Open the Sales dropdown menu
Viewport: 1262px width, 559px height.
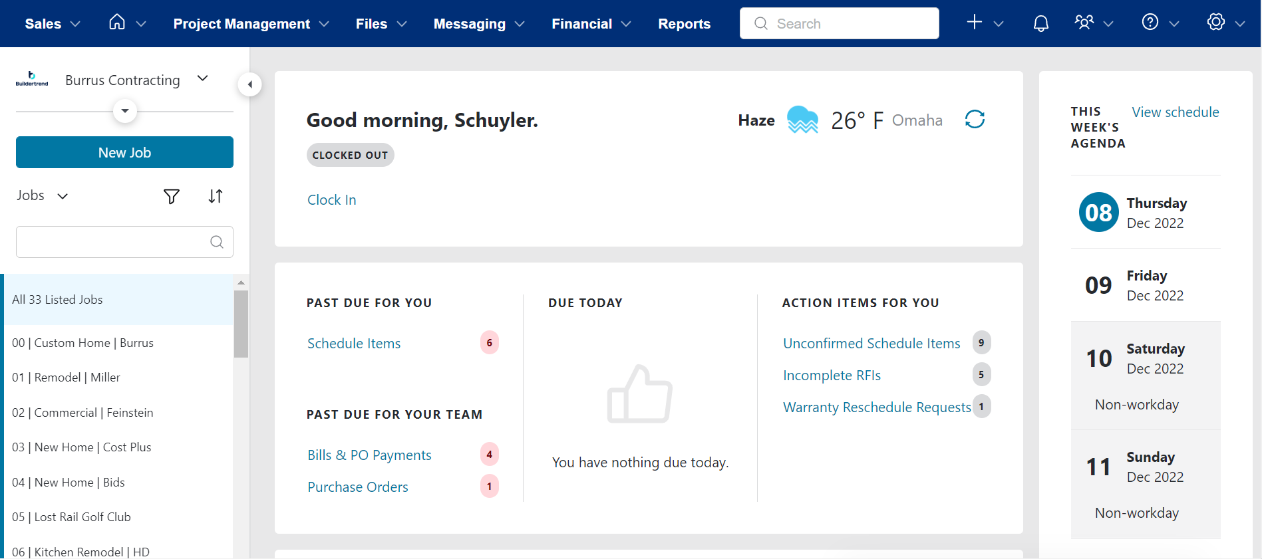52,24
